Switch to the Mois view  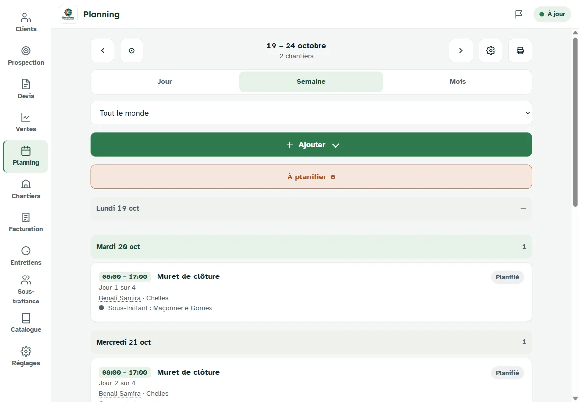[x=458, y=81]
